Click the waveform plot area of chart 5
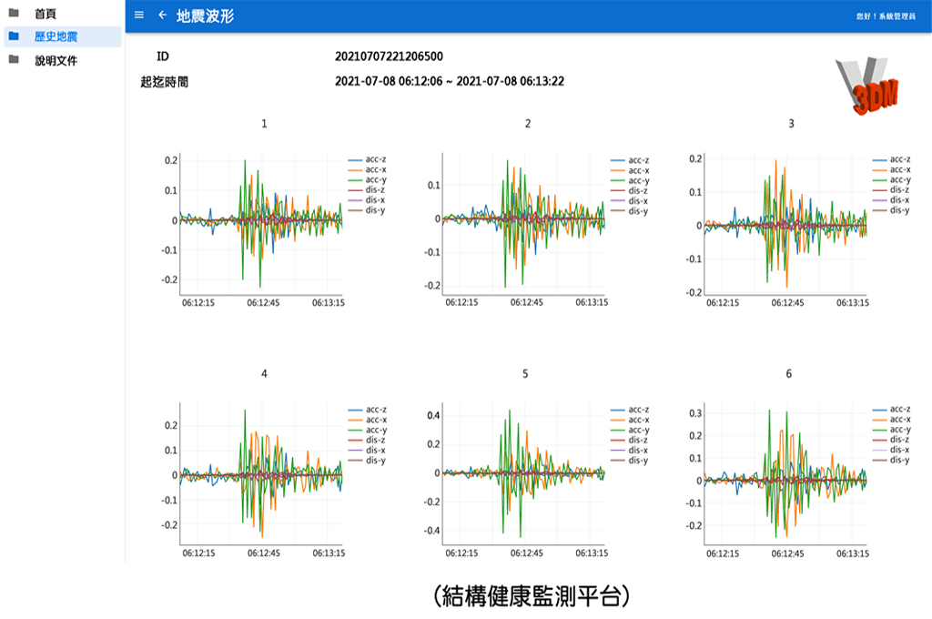This screenshot has width=932, height=619. [523, 473]
